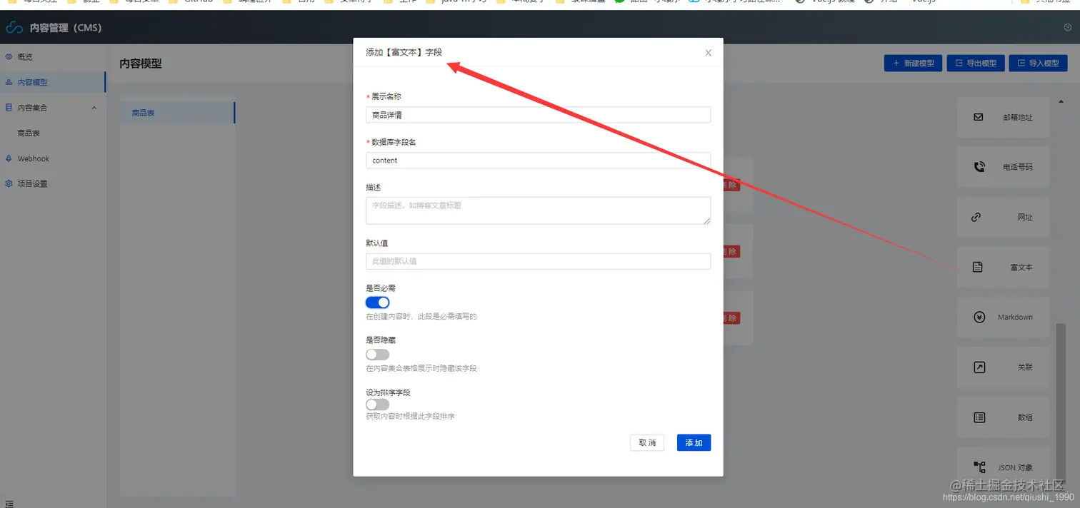Image resolution: width=1080 pixels, height=508 pixels.
Task: Focus the 描述 textarea
Action: pos(538,210)
